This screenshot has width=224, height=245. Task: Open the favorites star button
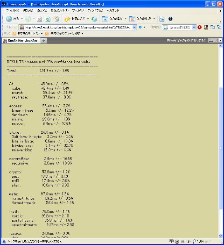(x=67, y=19)
